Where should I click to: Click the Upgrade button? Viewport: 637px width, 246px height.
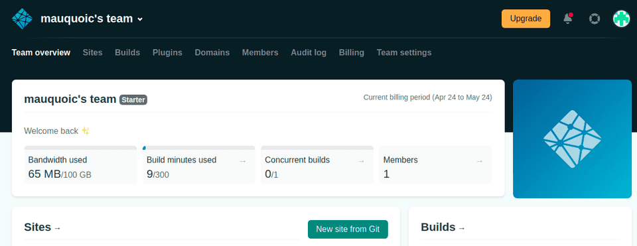(x=526, y=19)
